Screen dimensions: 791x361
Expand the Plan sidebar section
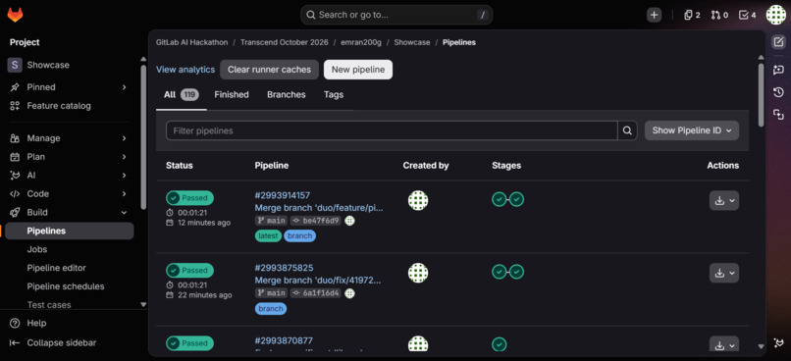coord(69,157)
